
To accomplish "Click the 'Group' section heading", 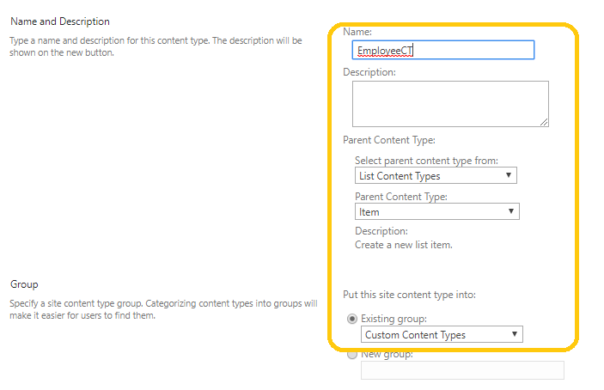I will coord(24,284).
